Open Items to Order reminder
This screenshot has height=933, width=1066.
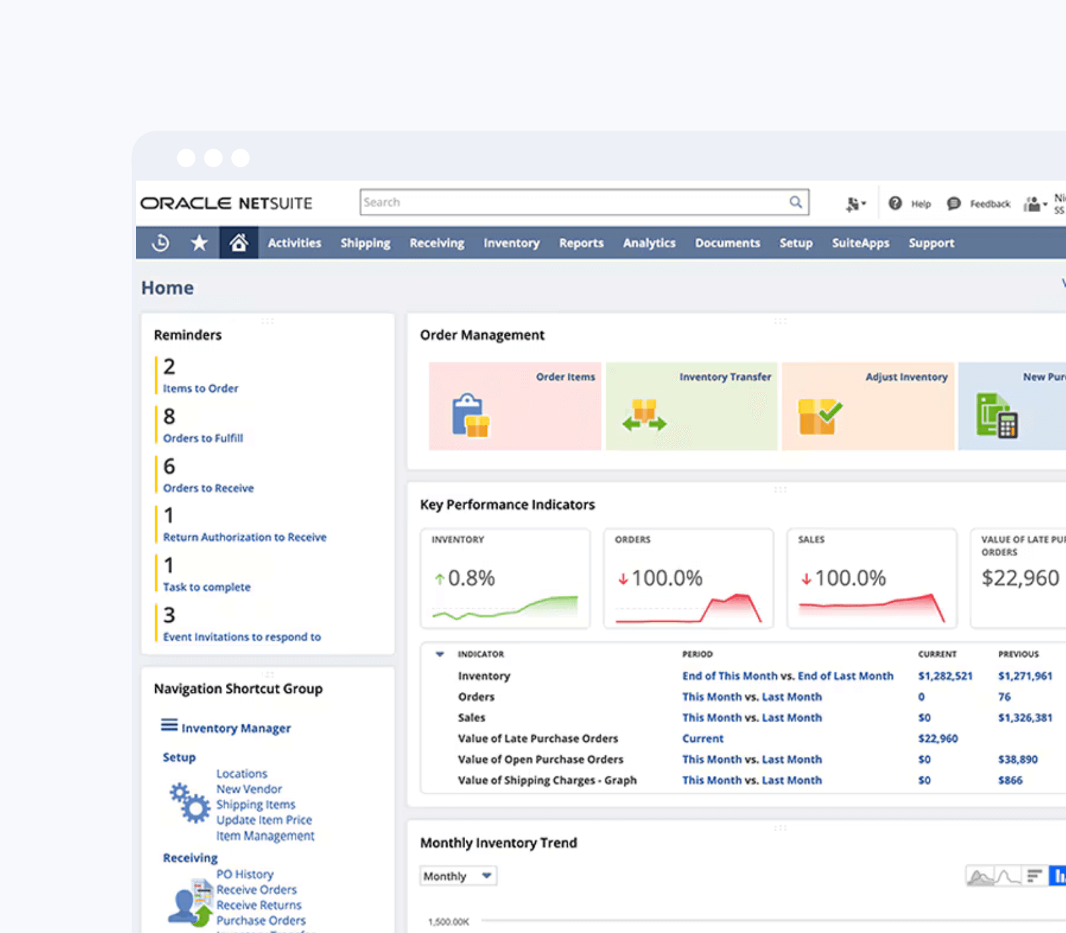click(201, 388)
